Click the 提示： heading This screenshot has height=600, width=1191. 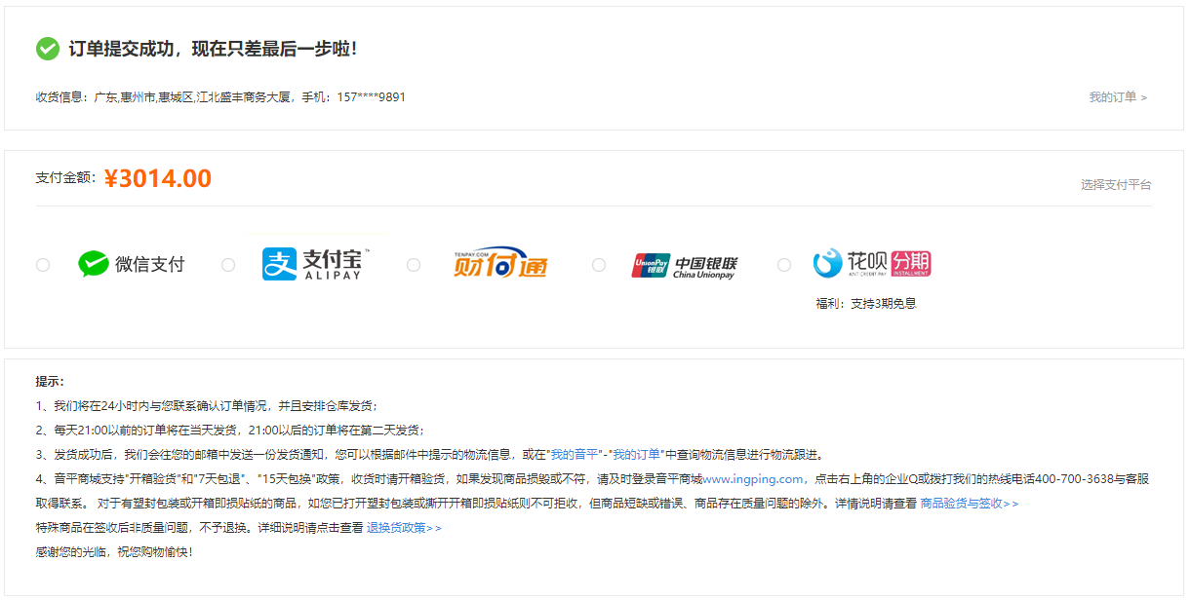point(50,382)
